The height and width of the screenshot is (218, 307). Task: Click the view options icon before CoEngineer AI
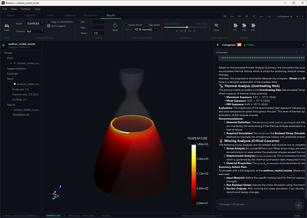pyautogui.click(x=269, y=16)
